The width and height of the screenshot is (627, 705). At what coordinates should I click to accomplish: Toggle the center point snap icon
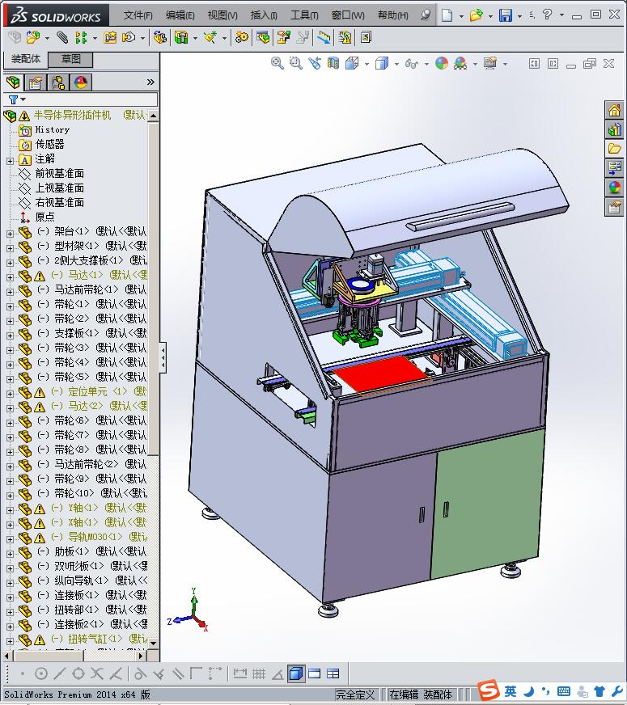(41, 673)
